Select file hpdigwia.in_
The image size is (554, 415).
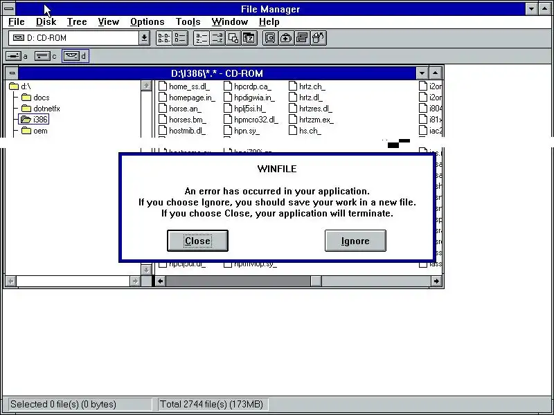click(x=249, y=98)
